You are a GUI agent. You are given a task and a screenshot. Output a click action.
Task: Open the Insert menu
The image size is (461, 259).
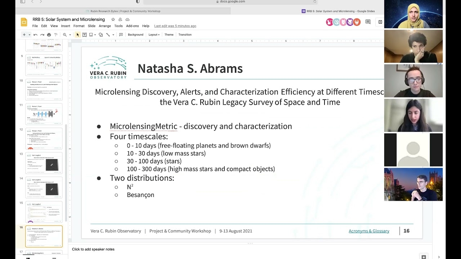(66, 26)
